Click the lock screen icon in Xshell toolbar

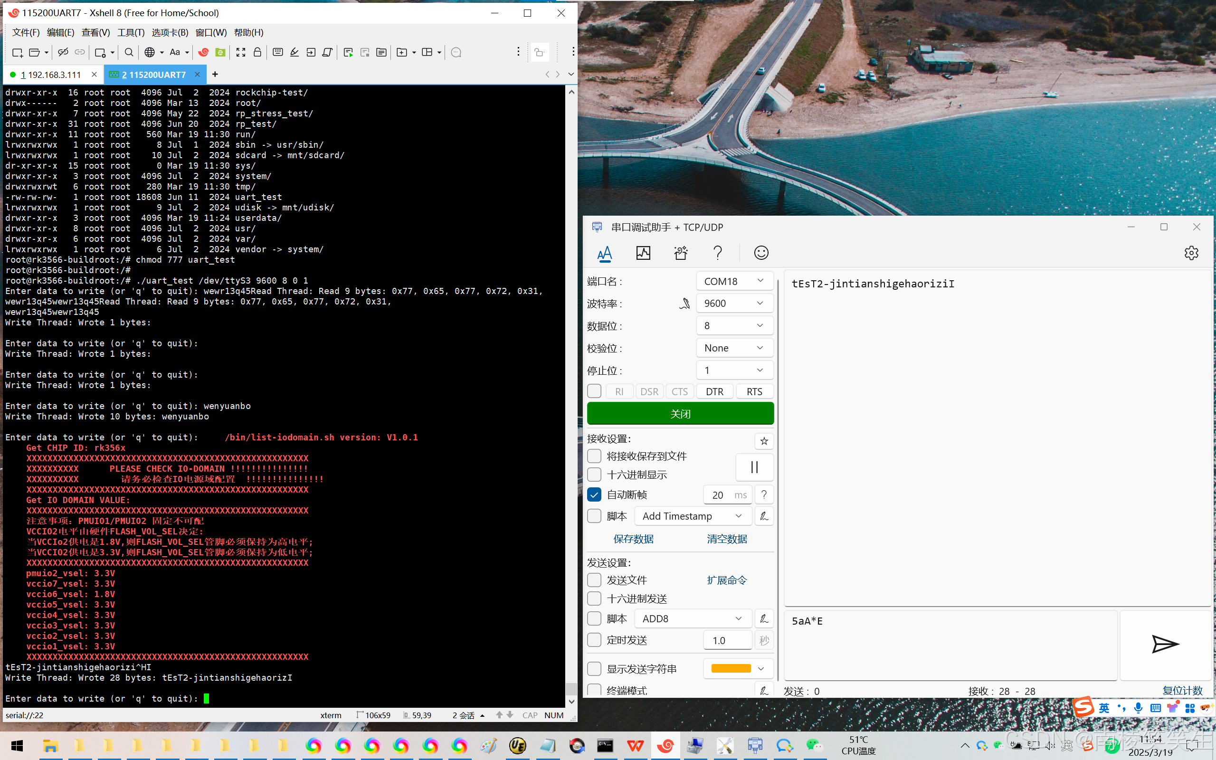(x=257, y=52)
